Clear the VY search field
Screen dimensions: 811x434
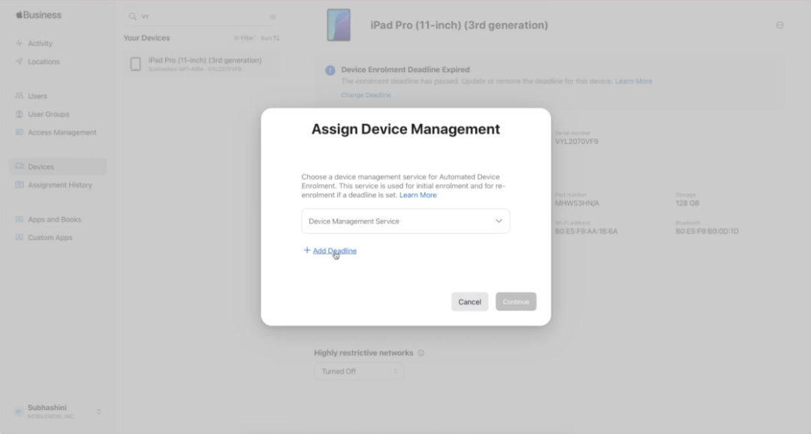click(x=273, y=15)
